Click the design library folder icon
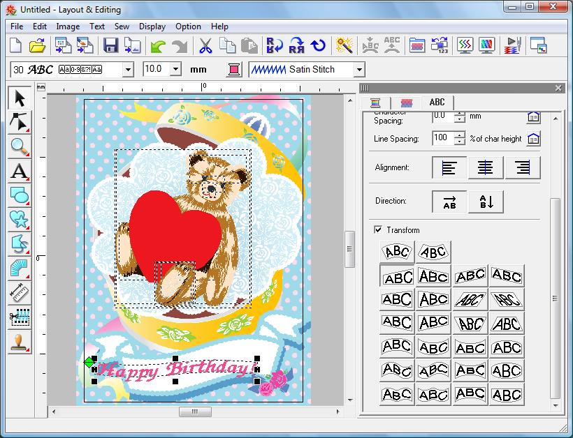573x438 pixels. [417, 46]
